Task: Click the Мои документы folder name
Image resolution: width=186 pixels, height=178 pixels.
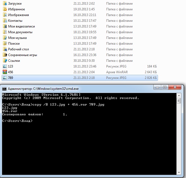Action: pos(20,32)
